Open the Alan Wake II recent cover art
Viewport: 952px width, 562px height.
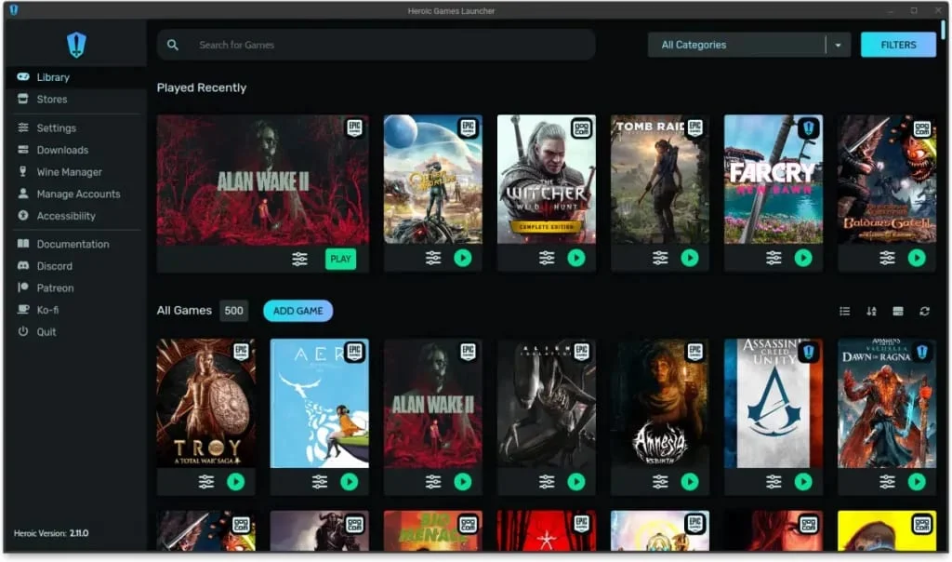pyautogui.click(x=263, y=180)
